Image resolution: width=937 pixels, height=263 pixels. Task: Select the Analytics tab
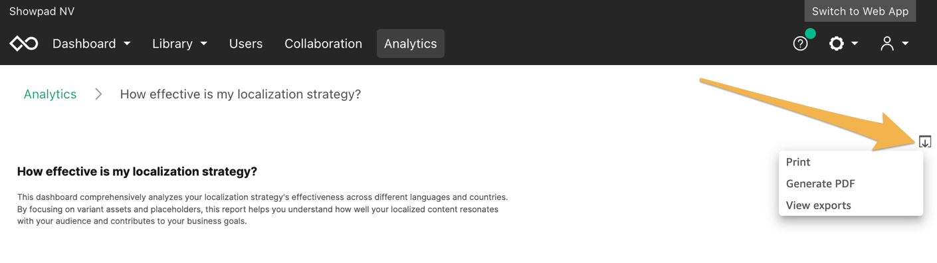411,44
